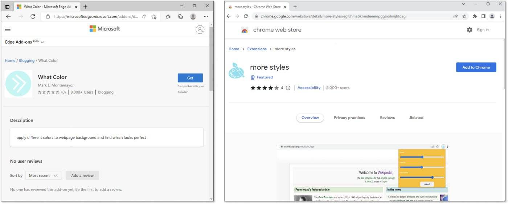
Task: Go back in the Edge window
Action: 8,16
